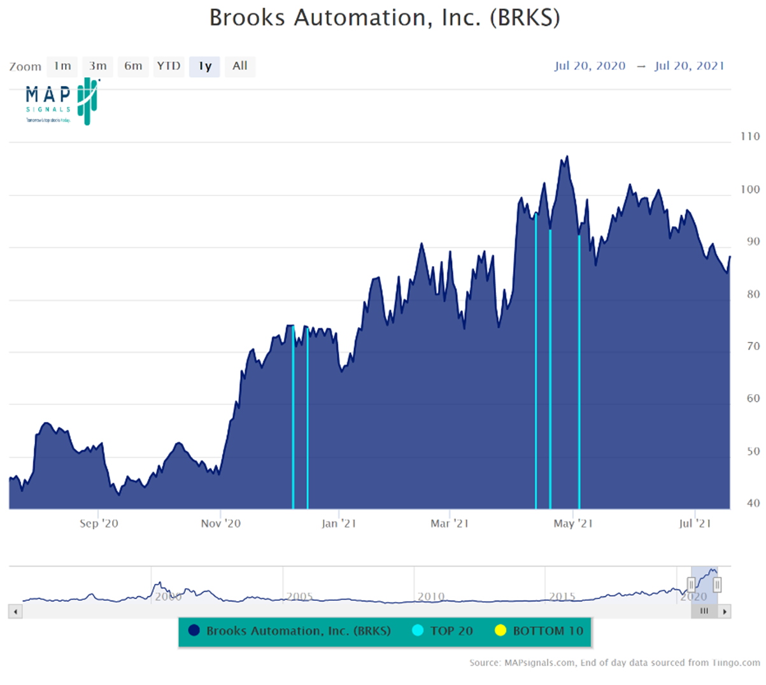Click the dark blue BRKS legend dot
Viewport: 766px width, 685px height.
(194, 630)
